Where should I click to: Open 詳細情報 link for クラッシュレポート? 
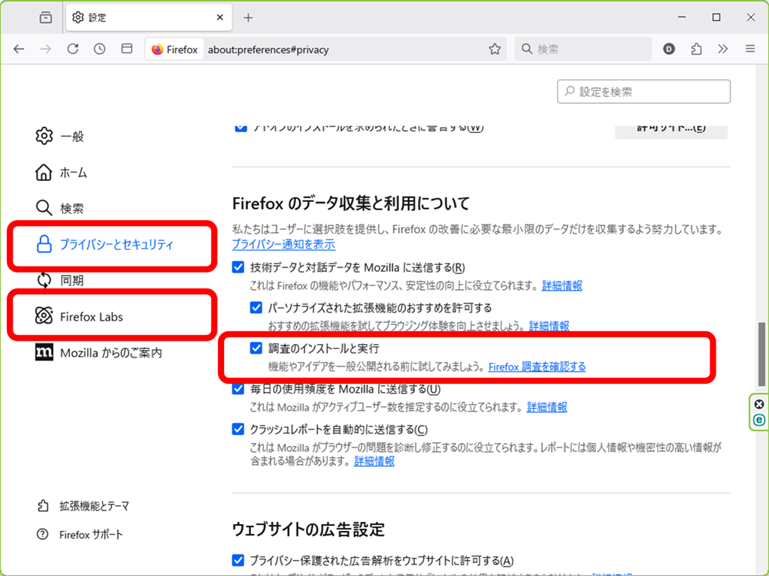tap(374, 461)
